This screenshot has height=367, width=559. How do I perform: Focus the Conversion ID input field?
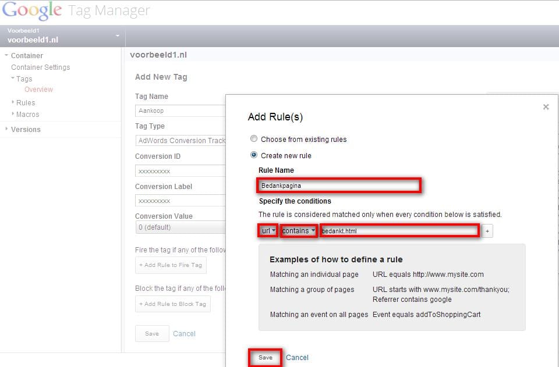(x=181, y=171)
